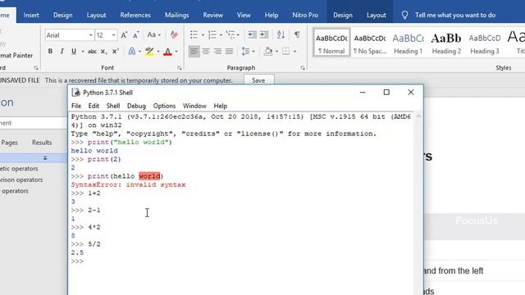Open the font color dropdown arrow
Image resolution: width=525 pixels, height=295 pixels.
click(176, 52)
